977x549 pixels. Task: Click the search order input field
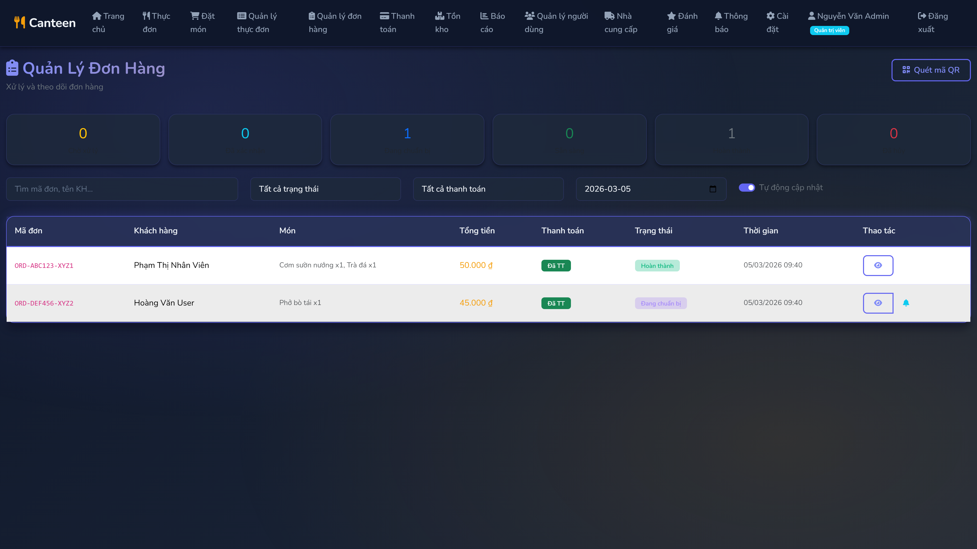tap(122, 189)
